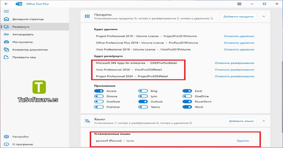Open the hamburger navigation menu

6,11
